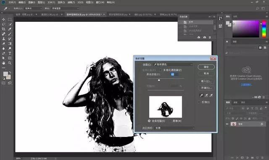Screen dimensions: 269x160
Task: Select the Lasso tool
Action: [3, 24]
